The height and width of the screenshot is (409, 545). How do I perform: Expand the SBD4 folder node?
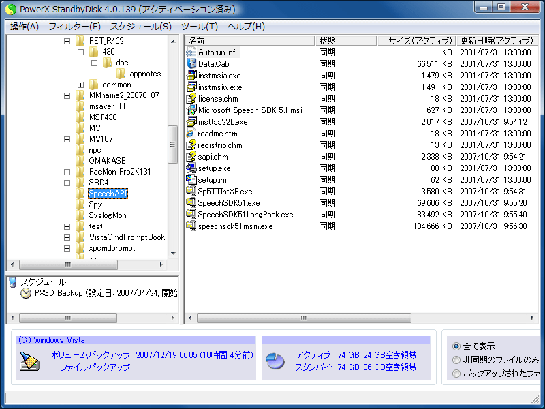point(67,183)
